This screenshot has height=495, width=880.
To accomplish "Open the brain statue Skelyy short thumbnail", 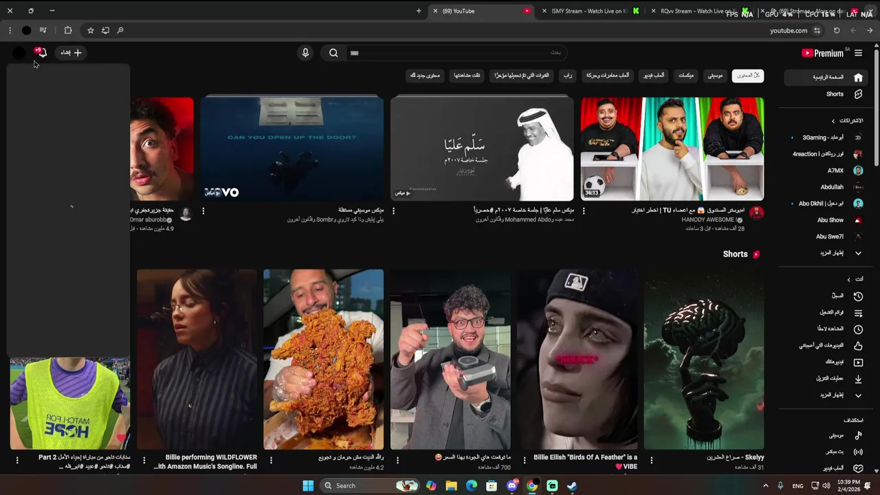I will click(704, 360).
